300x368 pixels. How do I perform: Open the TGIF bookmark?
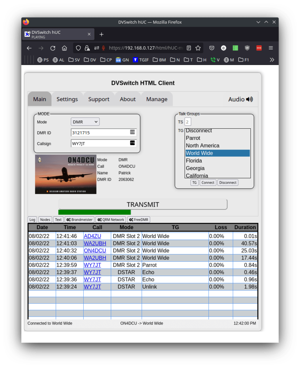pos(141,60)
